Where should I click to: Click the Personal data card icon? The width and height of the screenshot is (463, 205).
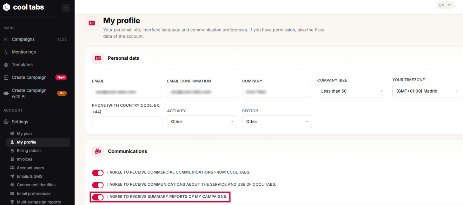pyautogui.click(x=98, y=58)
